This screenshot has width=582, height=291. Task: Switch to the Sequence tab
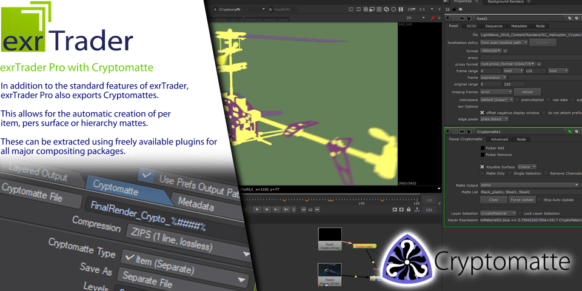point(493,26)
